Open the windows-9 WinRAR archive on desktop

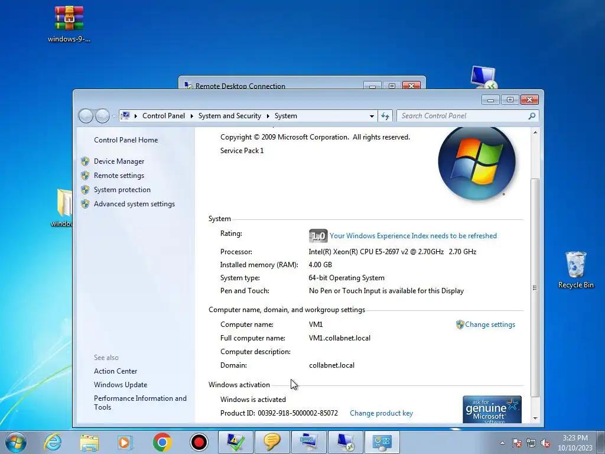(69, 24)
